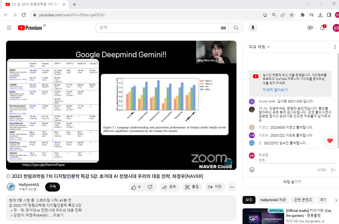Show next filter chips with the arrow
339x224 pixels.
click(x=336, y=200)
